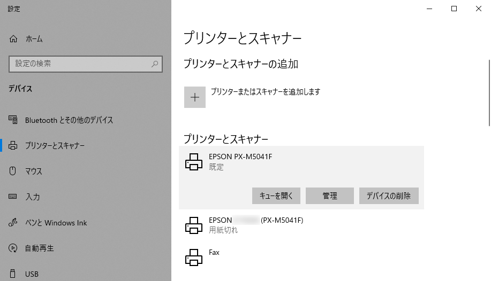Focus the 設定の検索 search field
Image resolution: width=491 pixels, height=281 pixels.
click(80, 64)
